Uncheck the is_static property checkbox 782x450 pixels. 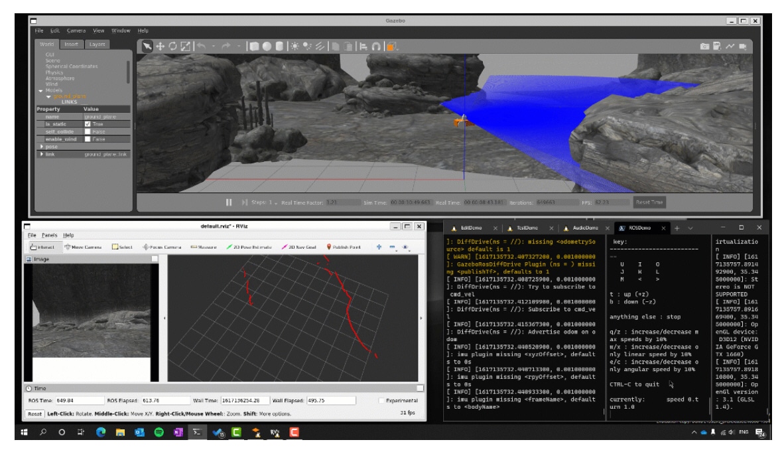pos(88,124)
